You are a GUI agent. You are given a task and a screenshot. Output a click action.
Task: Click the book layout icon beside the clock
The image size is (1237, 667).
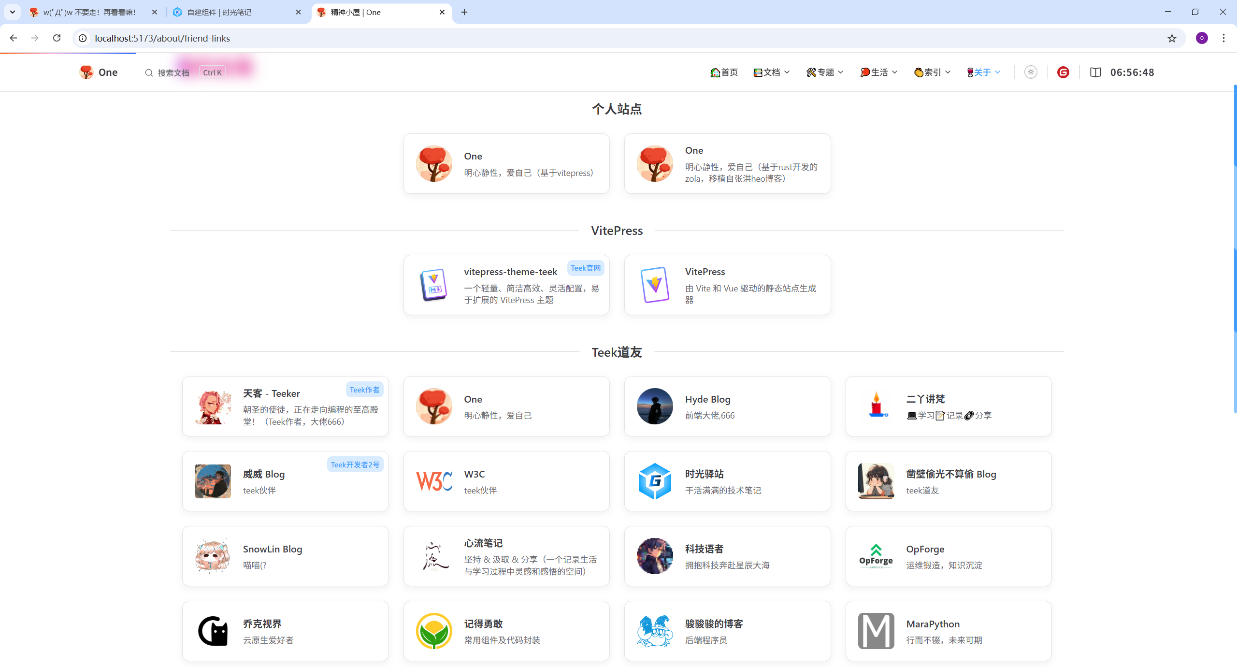tap(1095, 72)
